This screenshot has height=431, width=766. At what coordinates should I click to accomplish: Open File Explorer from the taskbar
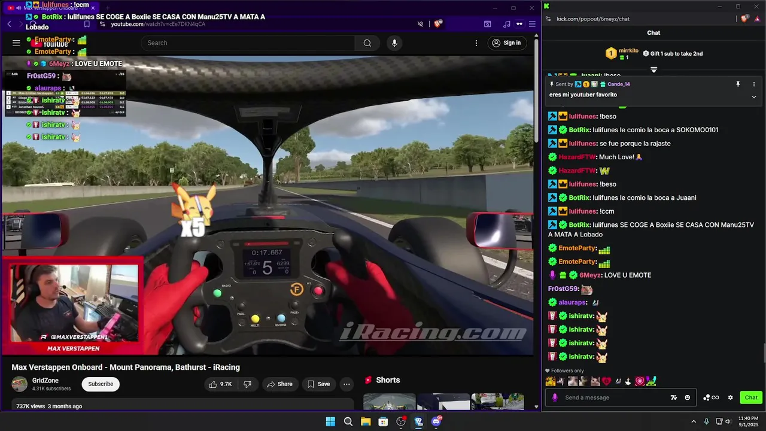(x=366, y=421)
